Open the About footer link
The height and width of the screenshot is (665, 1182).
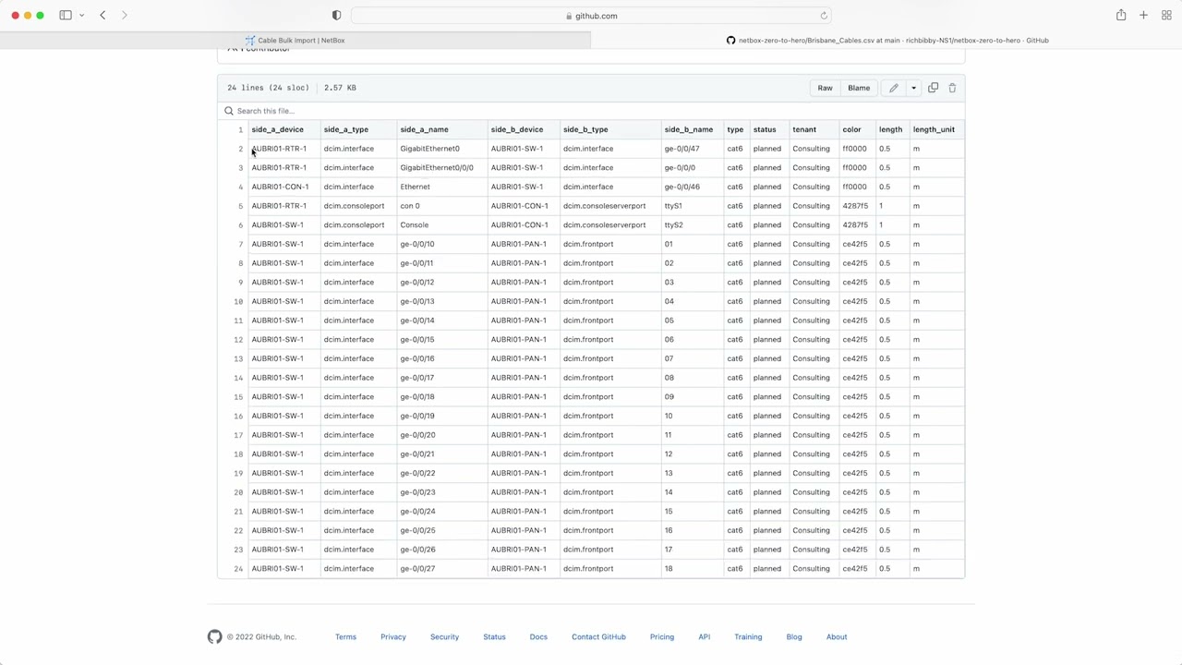click(x=837, y=636)
